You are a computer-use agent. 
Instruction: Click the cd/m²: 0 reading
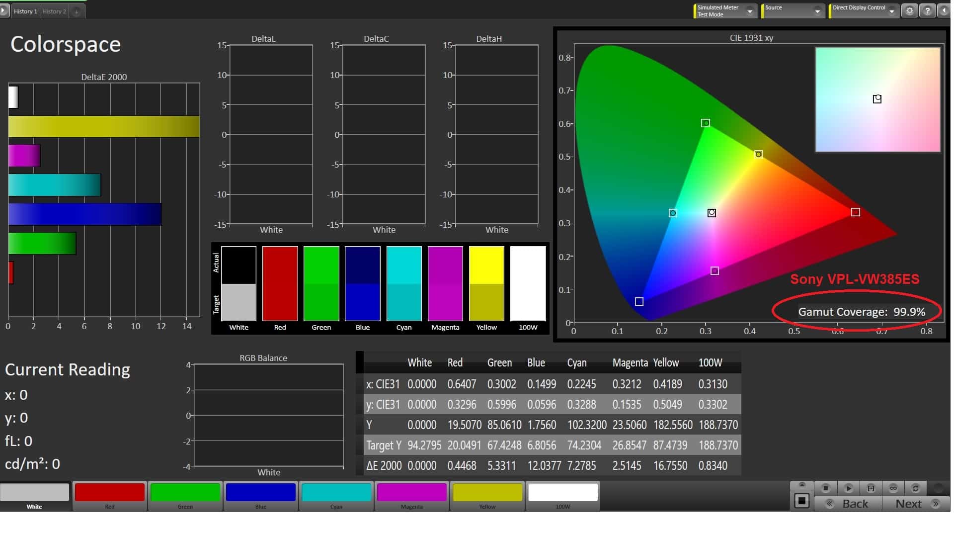[x=32, y=464]
